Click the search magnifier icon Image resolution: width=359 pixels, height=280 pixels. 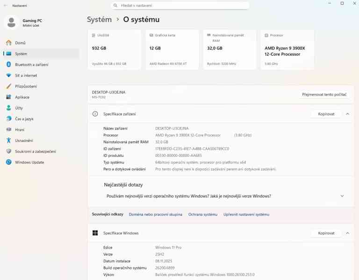(x=115, y=6)
